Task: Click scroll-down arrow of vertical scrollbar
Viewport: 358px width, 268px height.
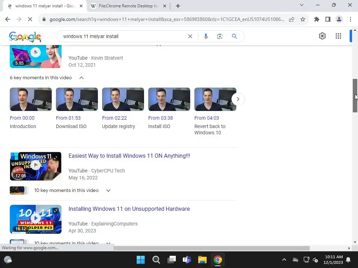Action: [355, 242]
